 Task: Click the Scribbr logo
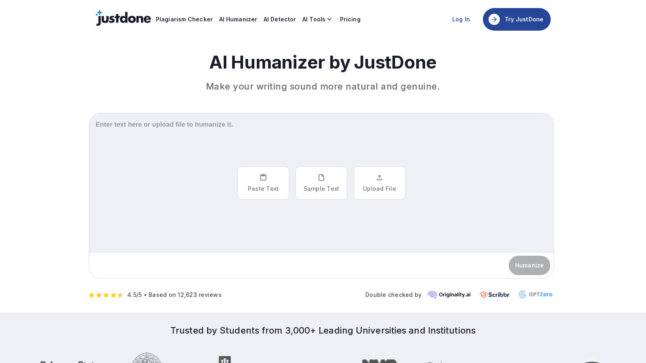(494, 294)
